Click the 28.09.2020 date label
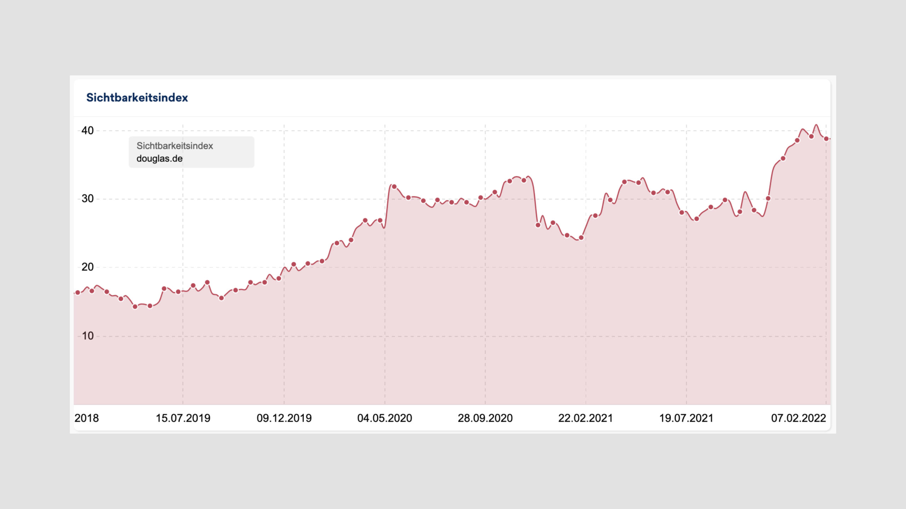The image size is (906, 509). pyautogui.click(x=485, y=418)
